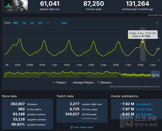Click the Mar '25 region in navigator
The image size is (162, 131).
[119, 76]
